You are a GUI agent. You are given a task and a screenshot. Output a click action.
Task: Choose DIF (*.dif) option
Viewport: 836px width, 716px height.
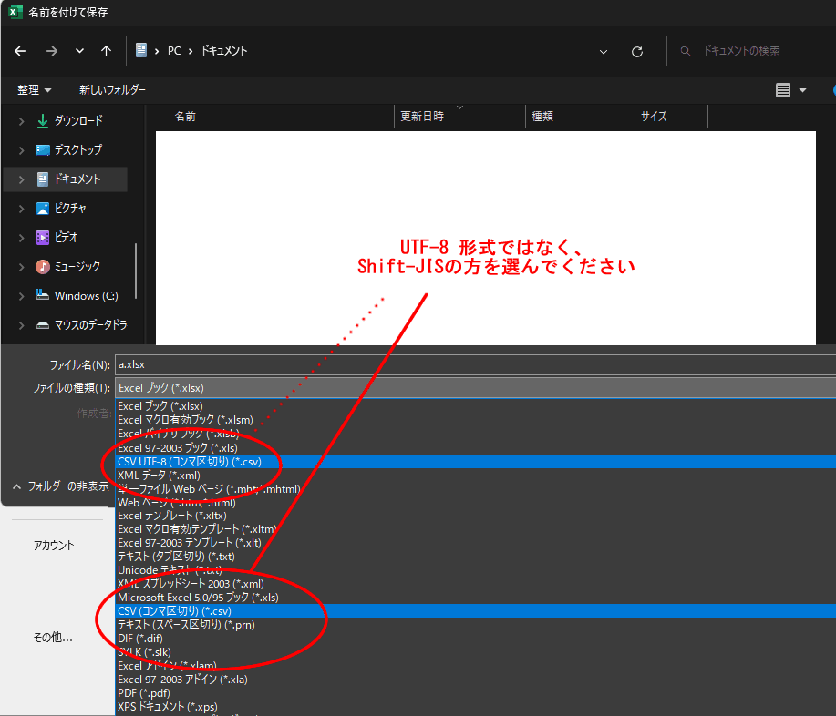(x=475, y=639)
